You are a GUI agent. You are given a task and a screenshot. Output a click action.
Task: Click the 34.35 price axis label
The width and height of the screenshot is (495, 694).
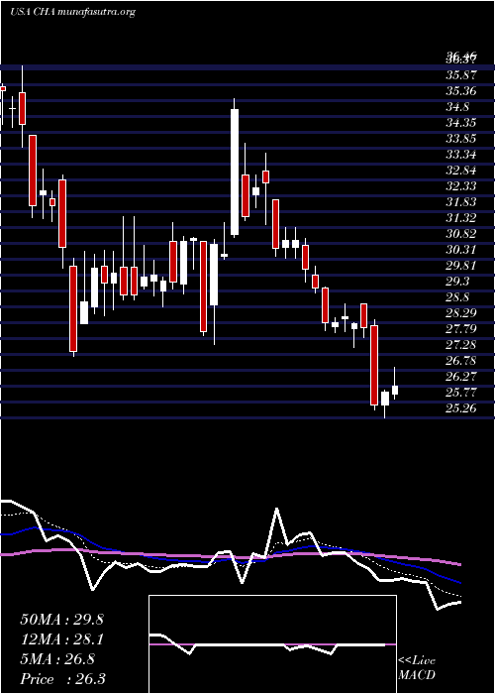(461, 123)
